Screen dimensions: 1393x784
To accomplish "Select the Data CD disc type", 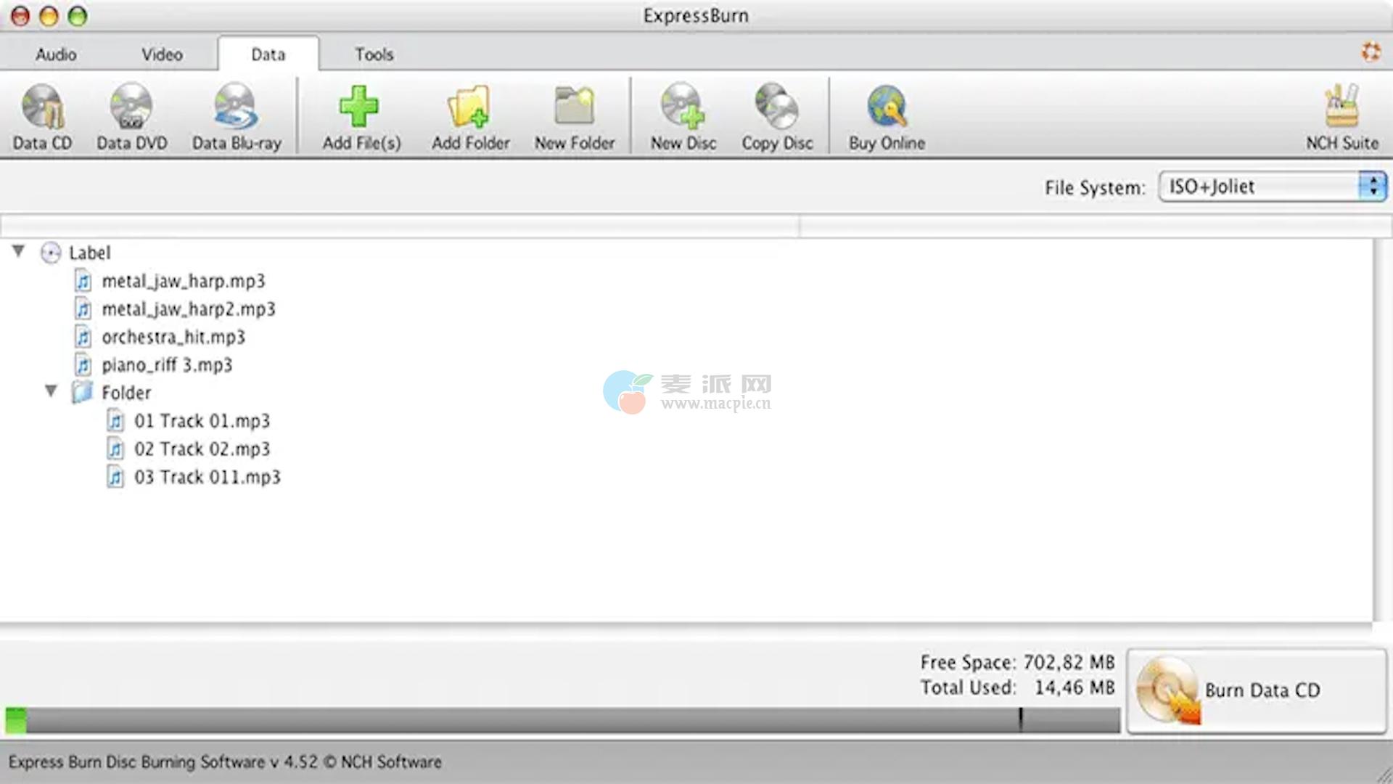I will pyautogui.click(x=43, y=116).
